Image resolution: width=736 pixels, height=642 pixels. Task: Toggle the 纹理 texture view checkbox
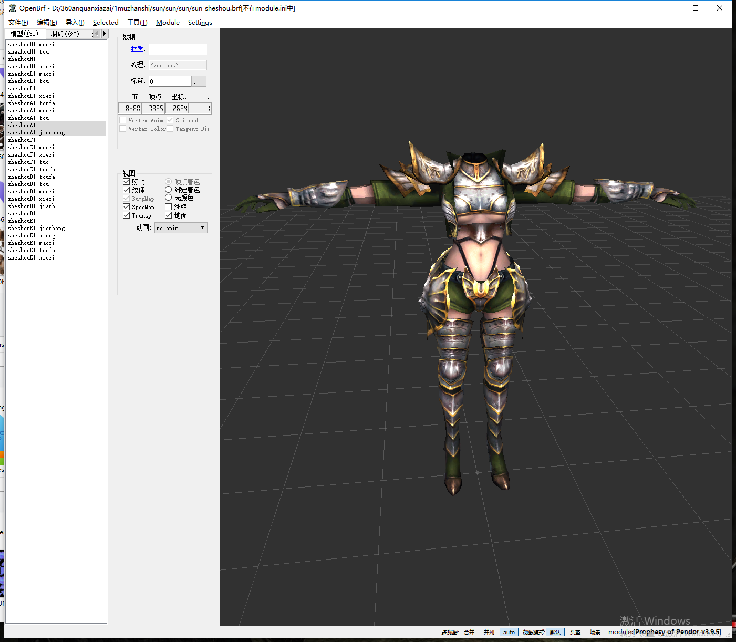click(x=126, y=190)
